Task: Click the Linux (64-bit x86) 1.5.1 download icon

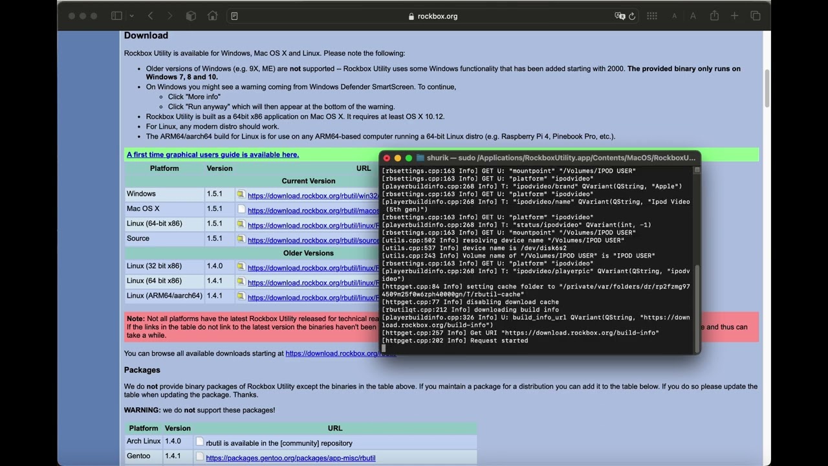Action: 241,225
